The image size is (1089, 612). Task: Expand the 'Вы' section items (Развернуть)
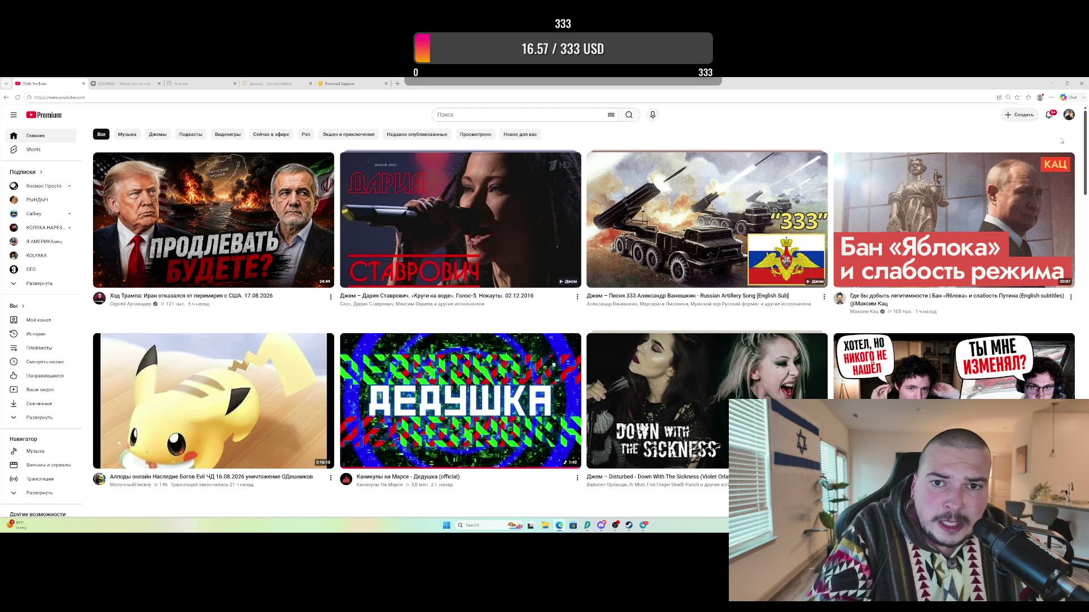tap(39, 418)
